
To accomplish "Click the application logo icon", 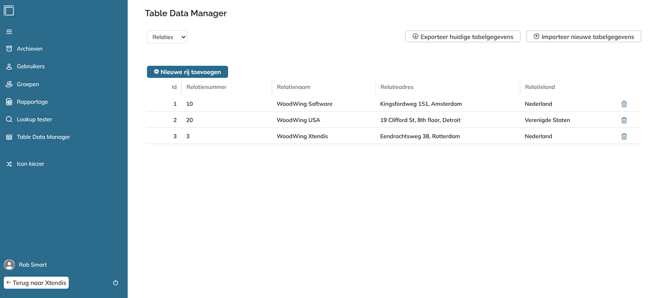I will [9, 10].
